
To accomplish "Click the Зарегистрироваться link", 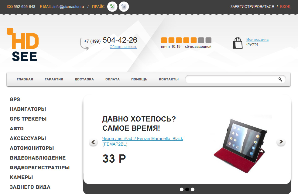I will pos(252,7).
